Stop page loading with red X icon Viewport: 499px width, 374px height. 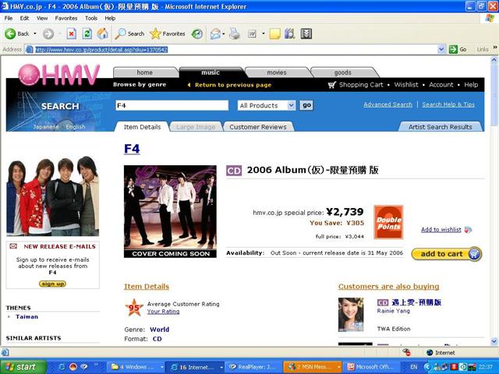pyautogui.click(x=71, y=34)
